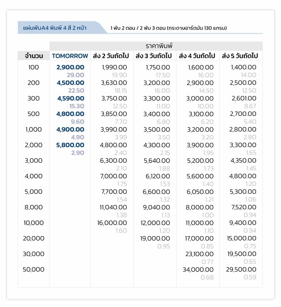Screen dimensions: 281x307
Task: Click the ราคาพิมพ์ header bar
Action: pos(156,46)
